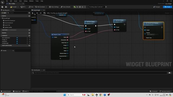Add a new function with plus icon
The width and height of the screenshot is (173, 97).
tap(29, 30)
